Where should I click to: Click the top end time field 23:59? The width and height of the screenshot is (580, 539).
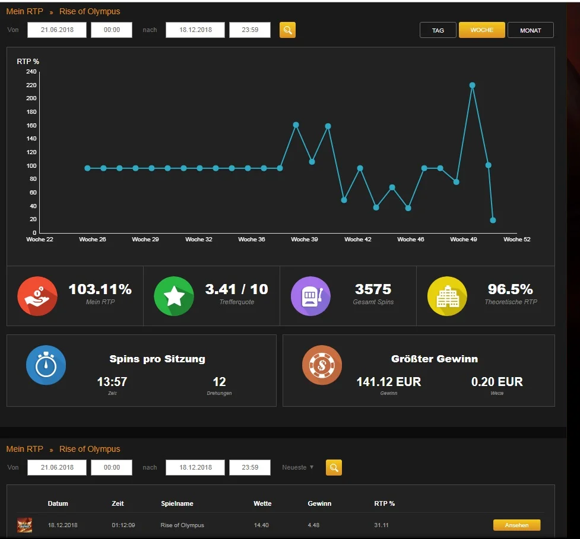pos(250,30)
